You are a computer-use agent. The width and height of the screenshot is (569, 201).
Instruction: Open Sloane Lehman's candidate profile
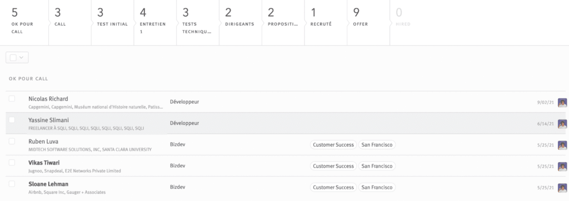[48, 184]
